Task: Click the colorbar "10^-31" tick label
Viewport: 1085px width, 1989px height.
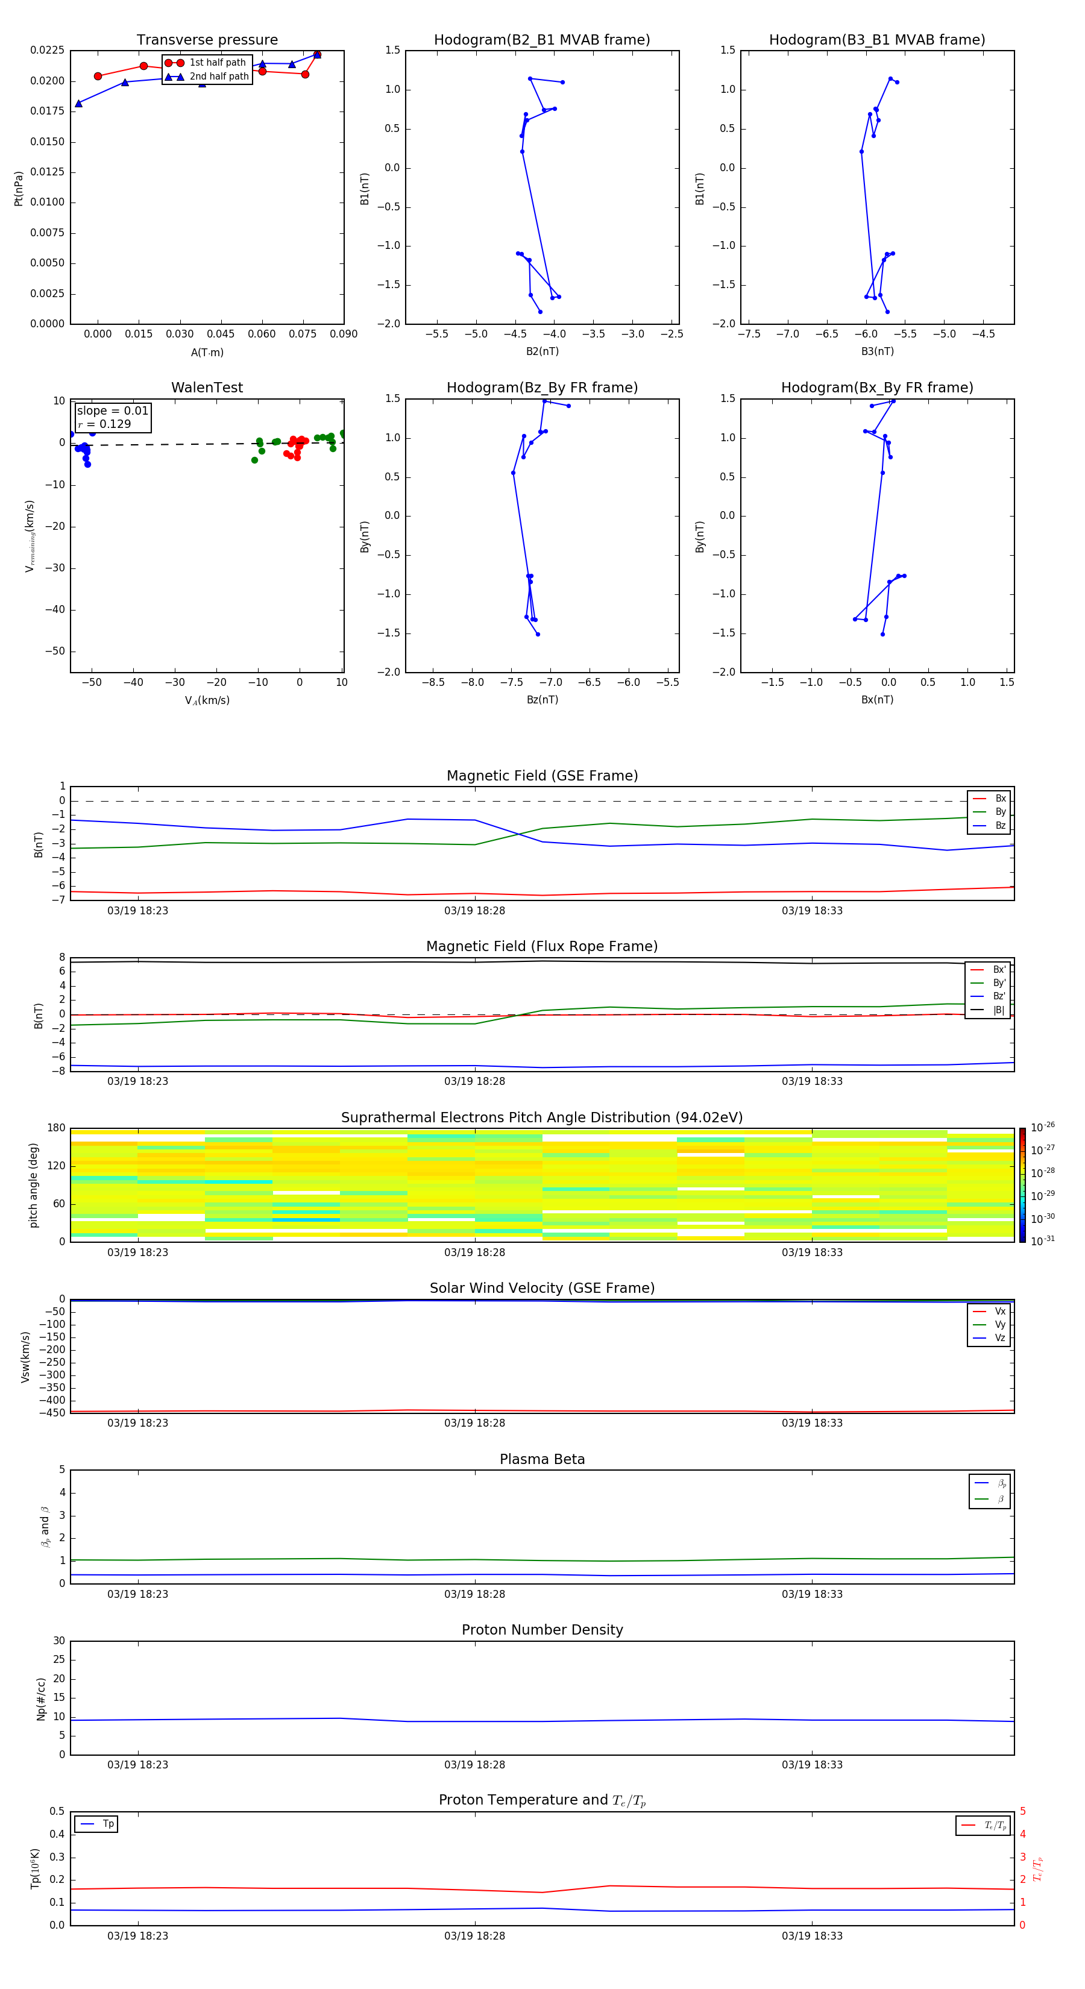Action: [1043, 1241]
